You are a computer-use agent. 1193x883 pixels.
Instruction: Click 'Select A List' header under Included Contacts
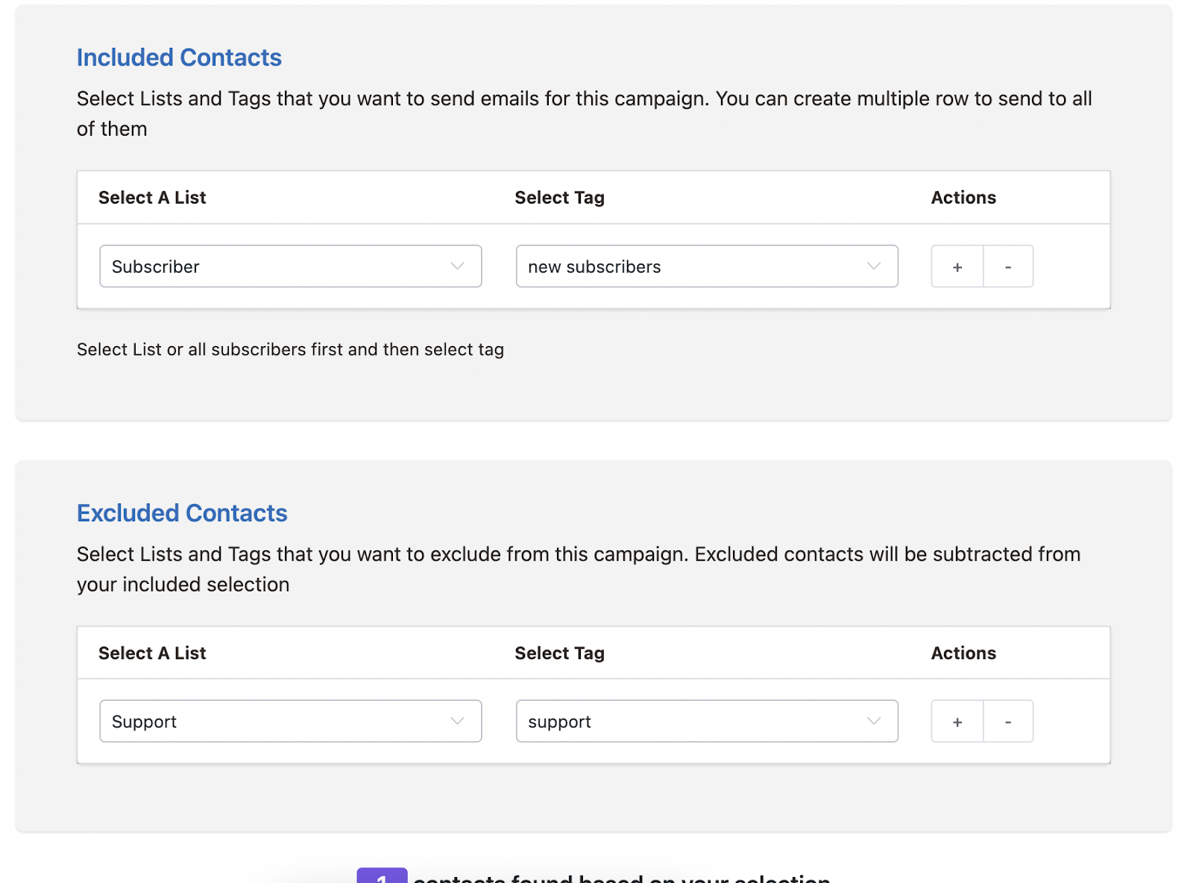(x=152, y=198)
